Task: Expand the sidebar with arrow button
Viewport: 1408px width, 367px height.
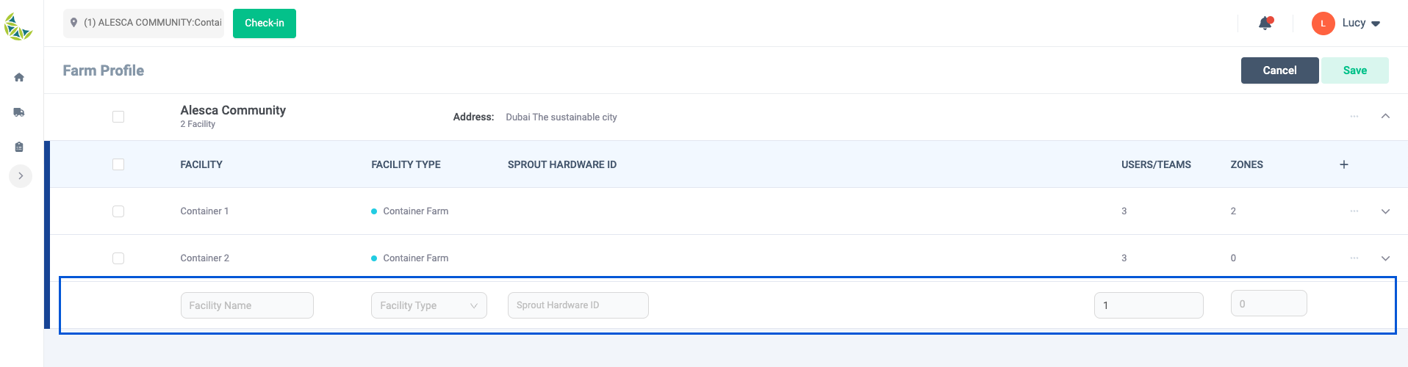Action: click(x=21, y=176)
